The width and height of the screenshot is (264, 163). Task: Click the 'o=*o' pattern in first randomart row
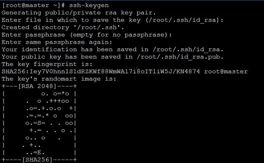coord(61,94)
